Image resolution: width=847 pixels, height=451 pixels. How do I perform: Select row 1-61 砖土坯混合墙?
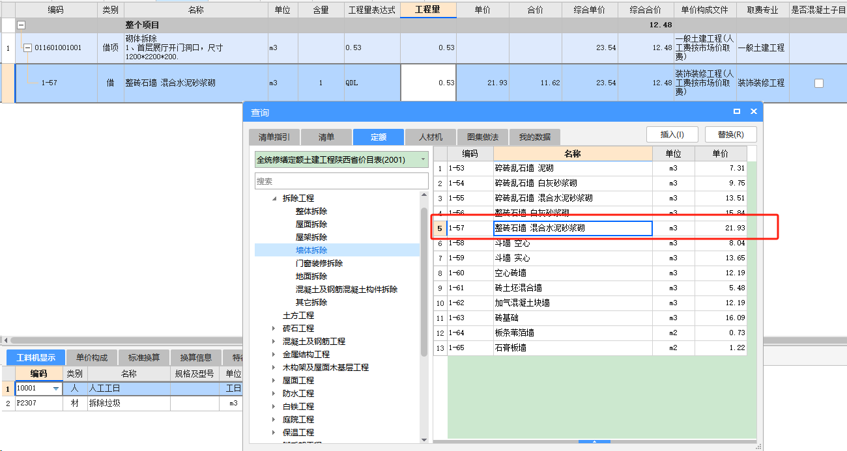coord(590,288)
